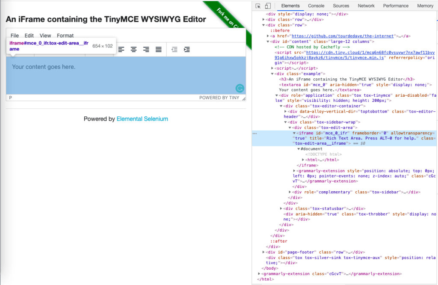Open the Format menu
Screen dimensions: 438x285
click(65, 36)
